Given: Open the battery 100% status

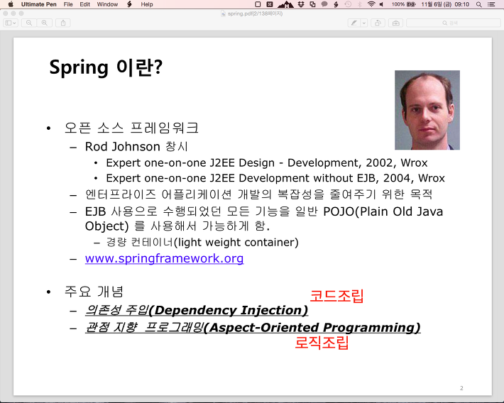Looking at the screenshot, I should (x=404, y=4).
